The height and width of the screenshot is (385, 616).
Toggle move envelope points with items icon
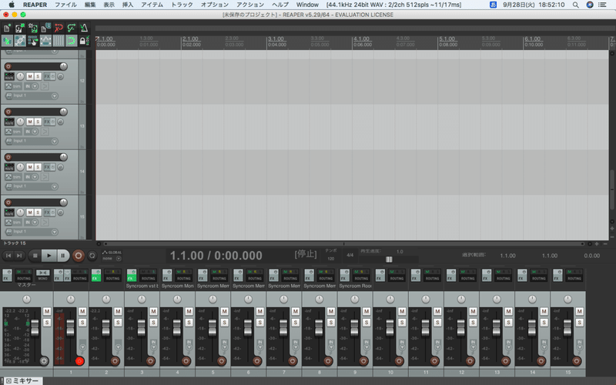point(45,41)
